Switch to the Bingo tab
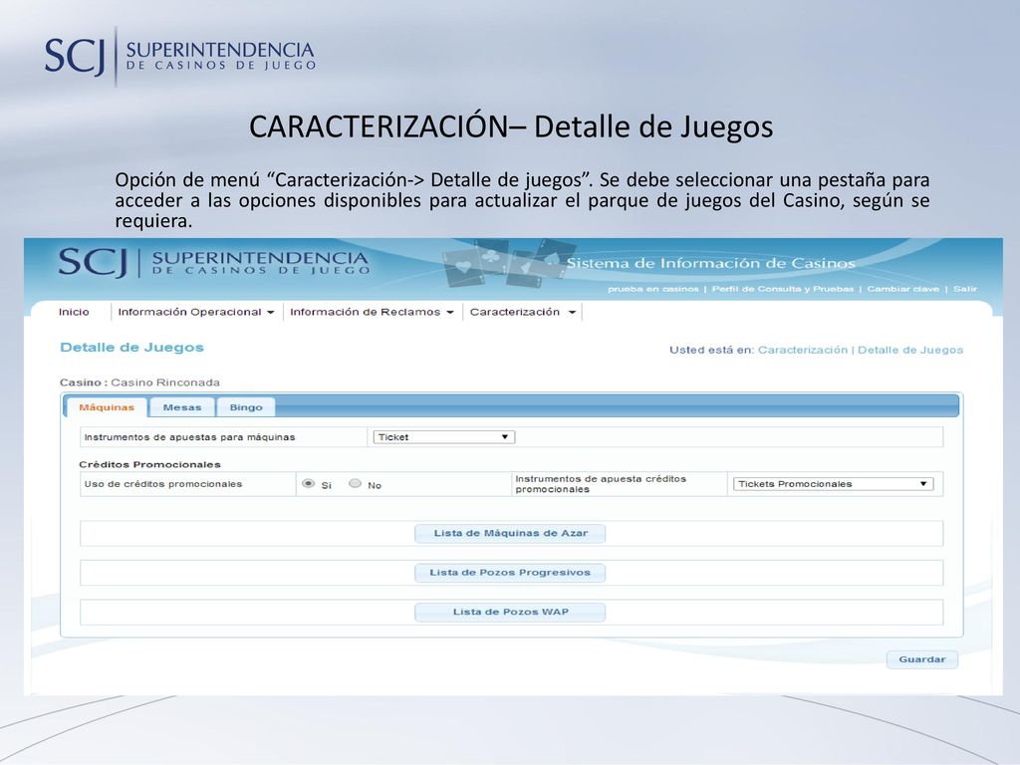The width and height of the screenshot is (1020, 765). click(246, 407)
